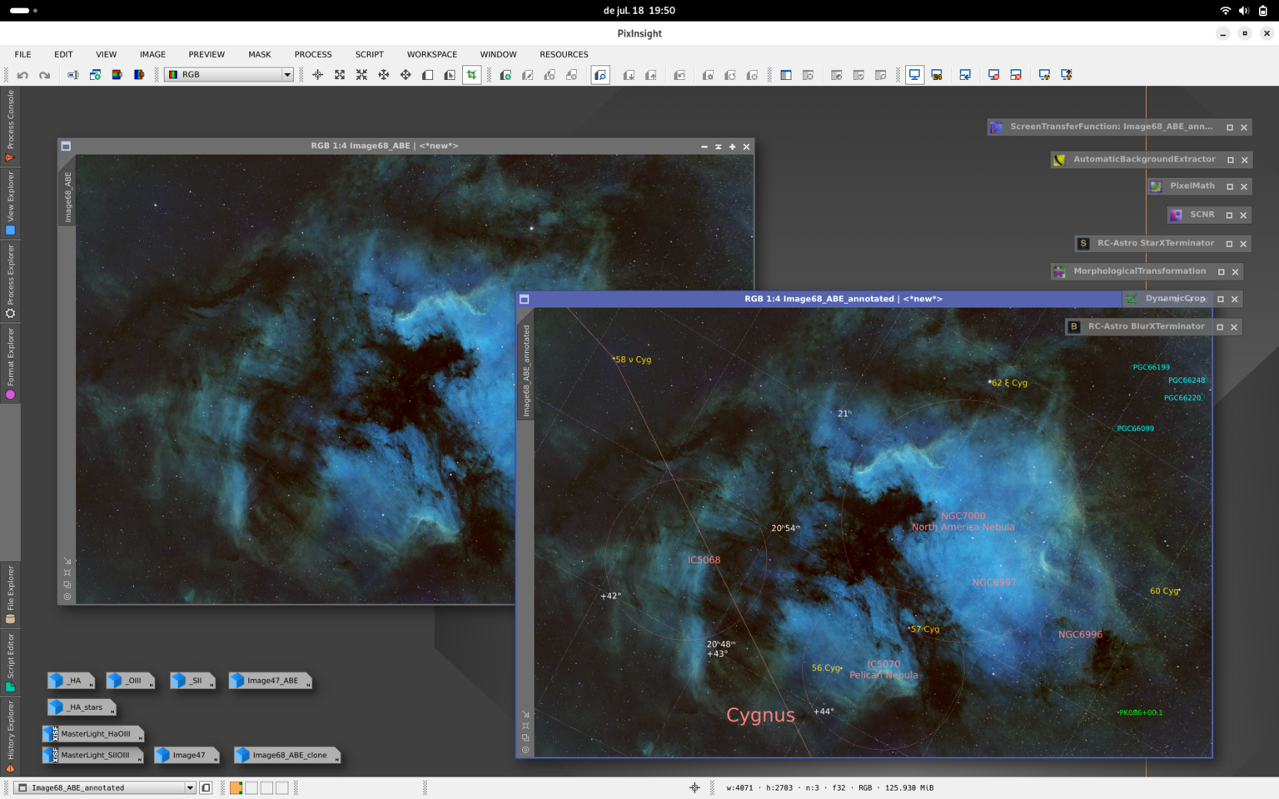Click the 24-bit STF lookup monitor icon
The image size is (1279, 799).
click(937, 75)
